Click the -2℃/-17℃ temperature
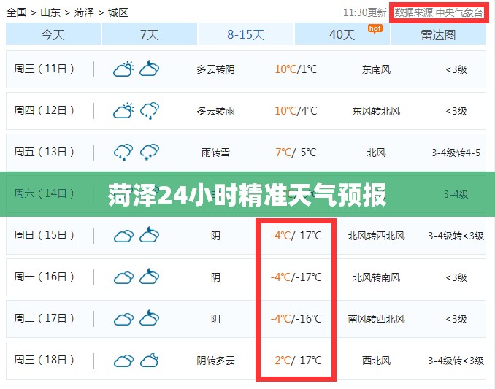 [x=296, y=361]
